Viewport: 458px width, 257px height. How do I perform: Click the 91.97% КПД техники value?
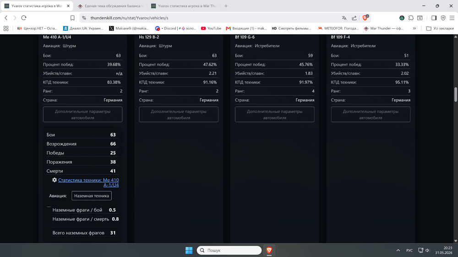click(x=306, y=82)
